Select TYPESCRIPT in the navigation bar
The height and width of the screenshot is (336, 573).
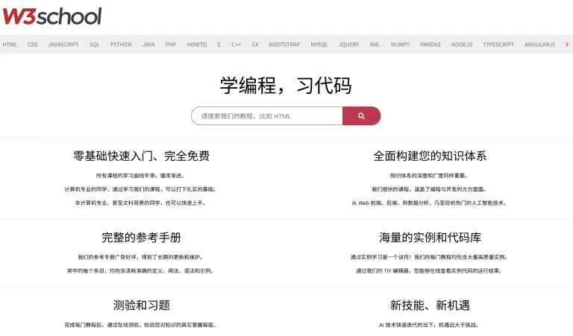pyautogui.click(x=498, y=45)
